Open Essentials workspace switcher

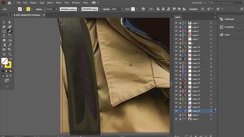pyautogui.click(x=199, y=3)
